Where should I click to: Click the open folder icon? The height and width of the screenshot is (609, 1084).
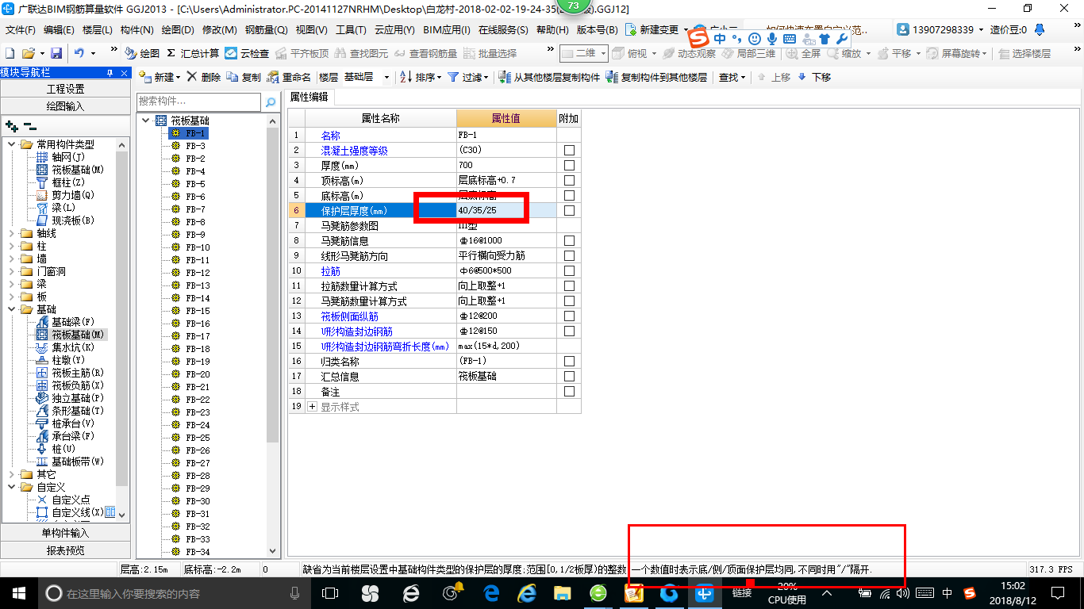point(28,53)
